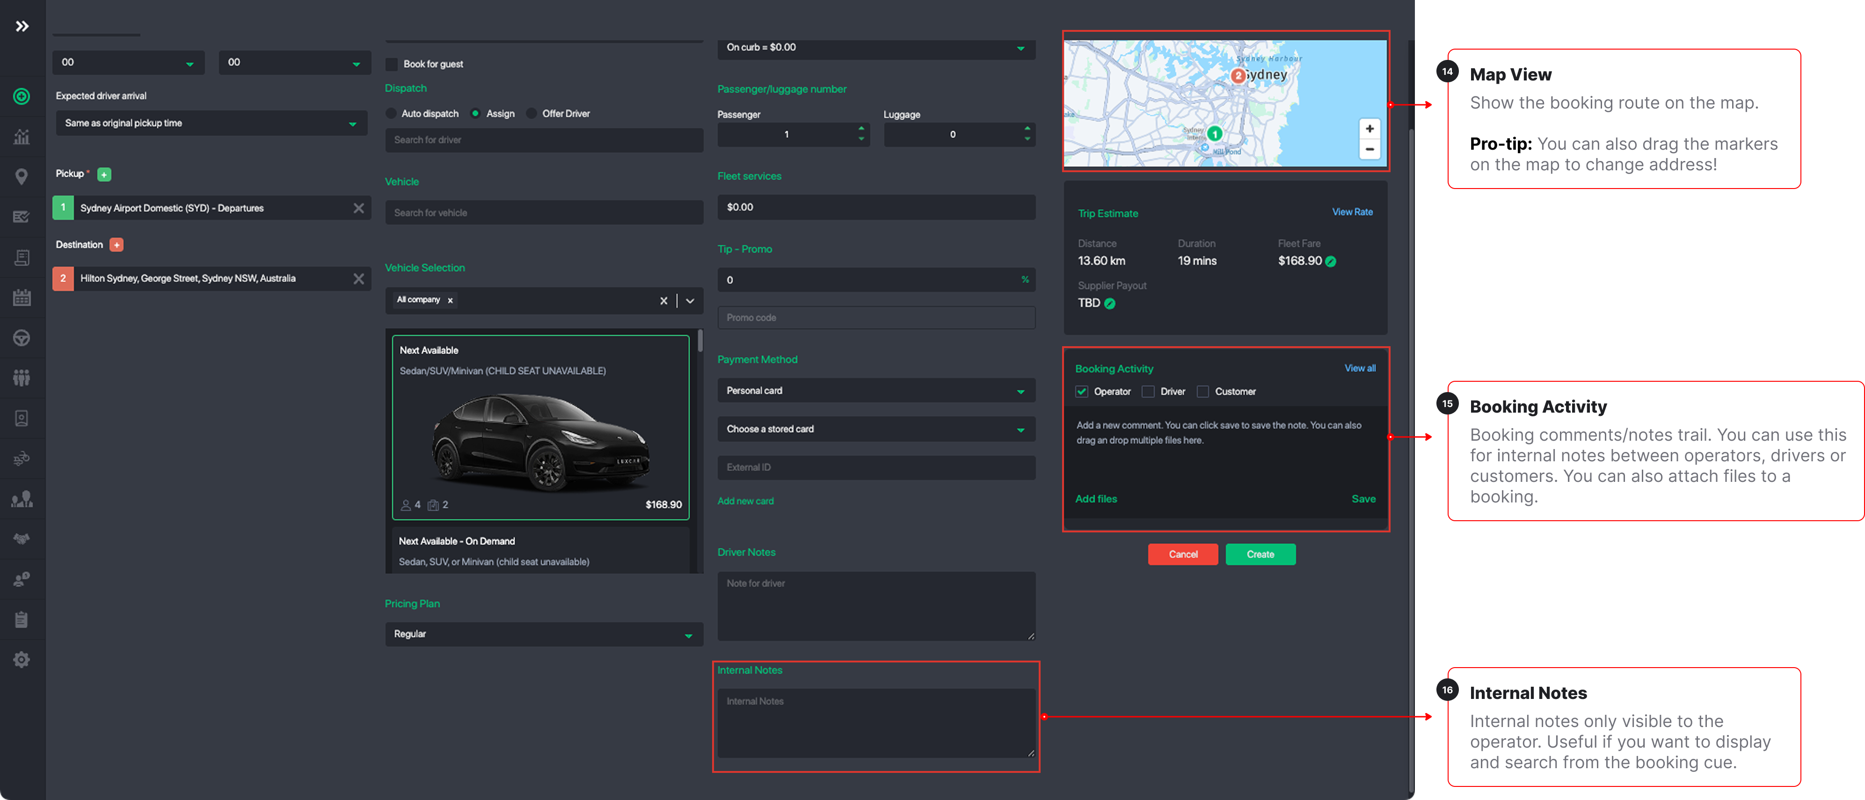1865x800 pixels.
Task: Expand the Personal card payment dropdown
Action: (875, 391)
